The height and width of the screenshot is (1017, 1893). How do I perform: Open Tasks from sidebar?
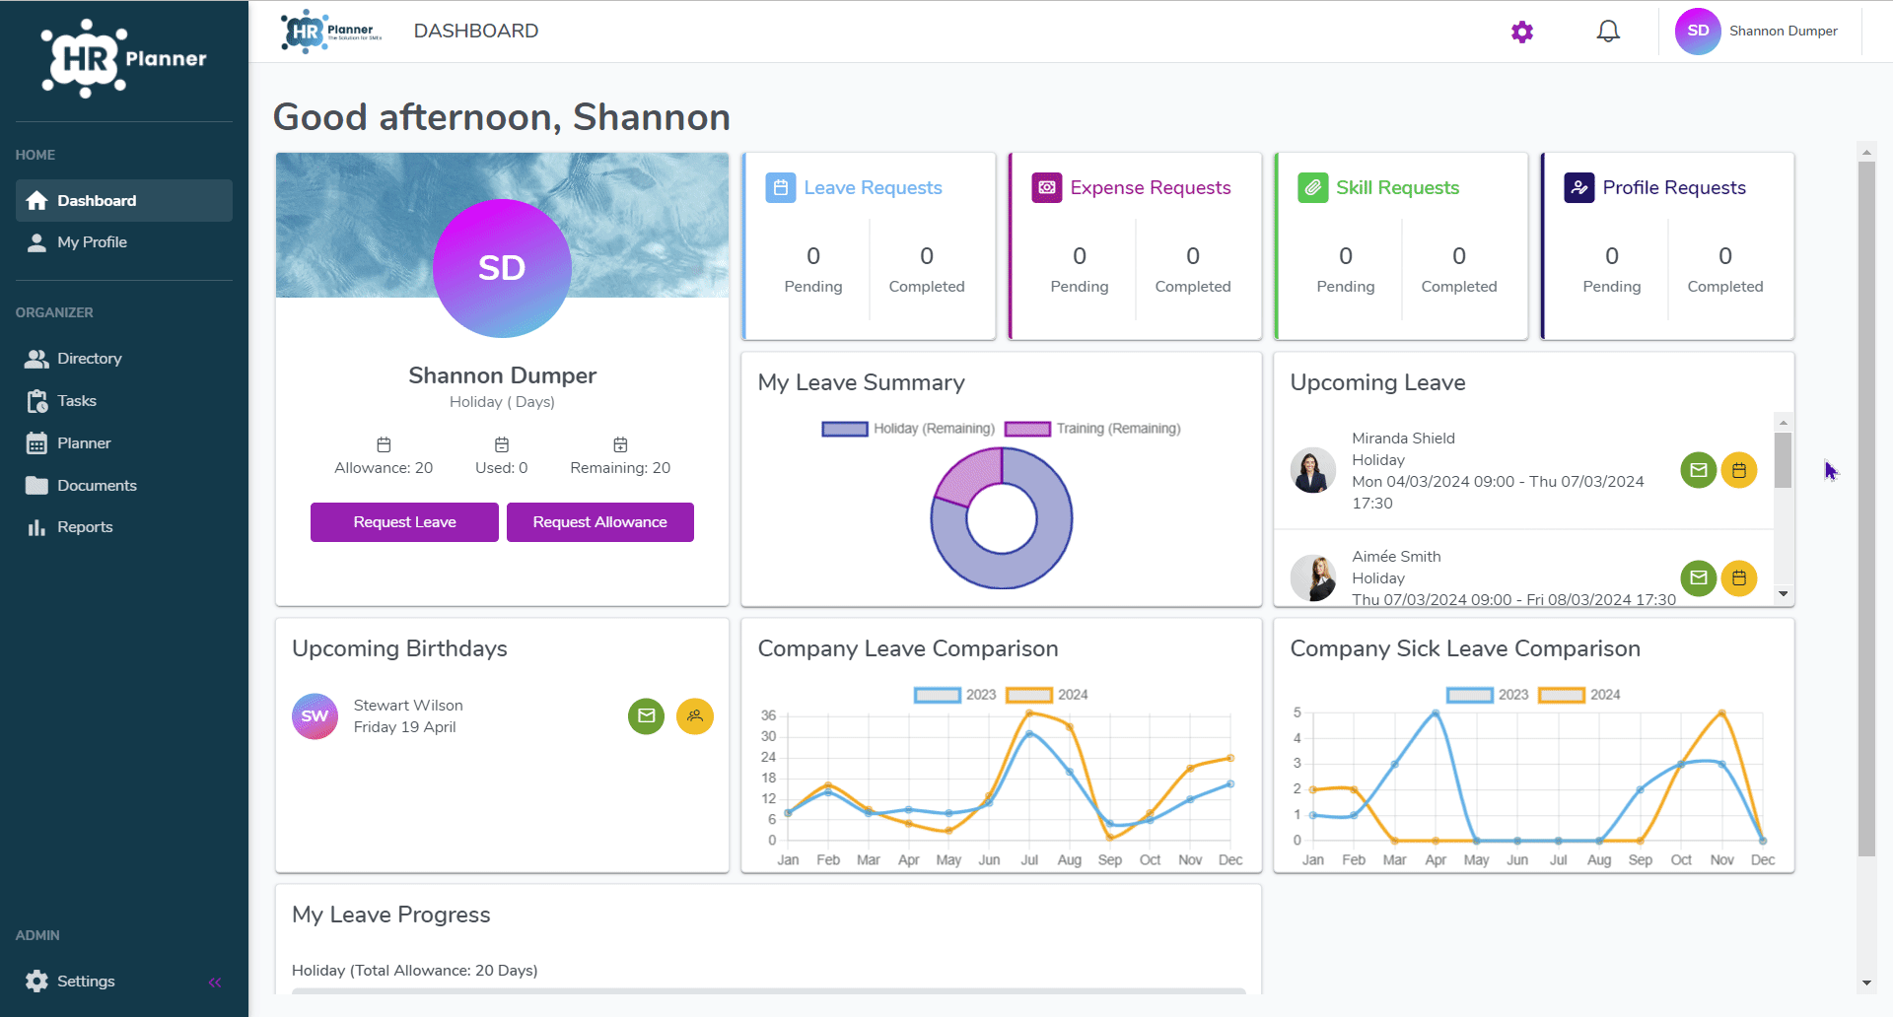pyautogui.click(x=124, y=401)
